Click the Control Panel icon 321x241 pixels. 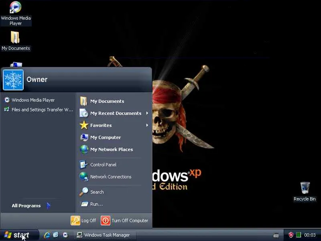click(84, 165)
